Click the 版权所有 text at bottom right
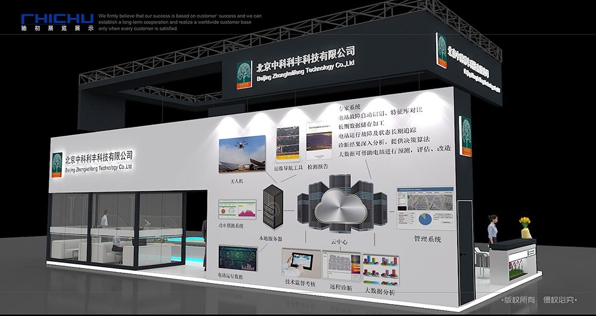 coord(519,300)
